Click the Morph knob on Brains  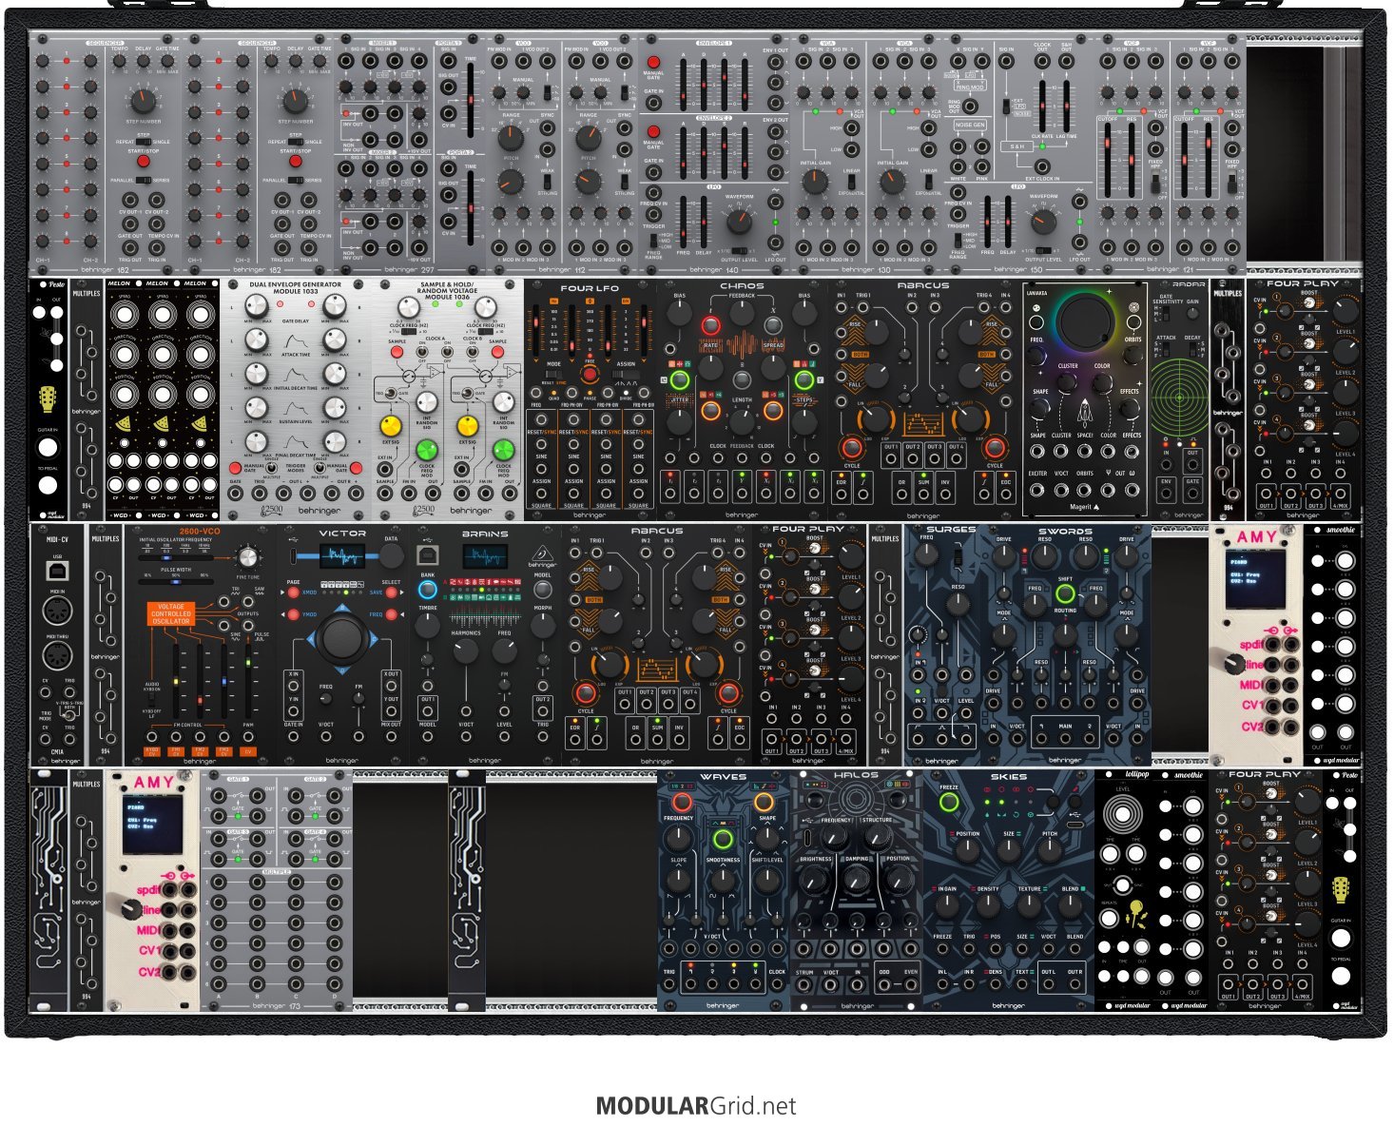543,625
